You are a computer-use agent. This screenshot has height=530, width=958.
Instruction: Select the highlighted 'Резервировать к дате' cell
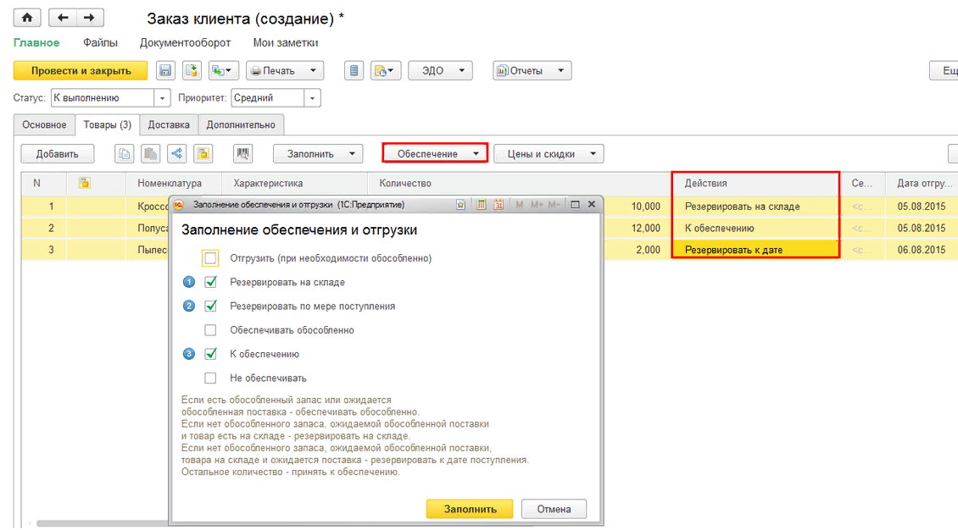coord(755,250)
